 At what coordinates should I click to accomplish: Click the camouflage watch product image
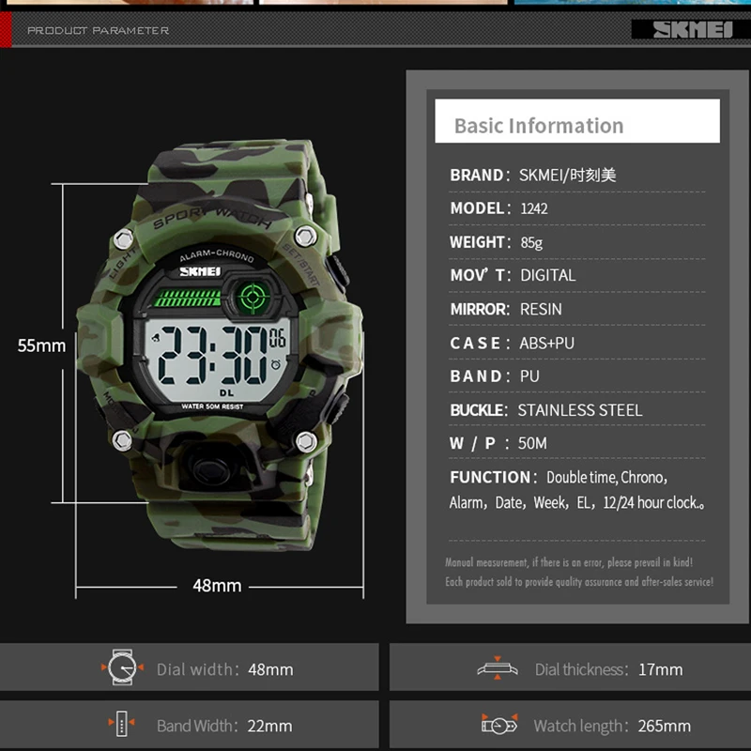point(220,345)
